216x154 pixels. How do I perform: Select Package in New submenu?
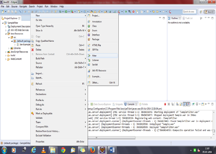(102, 39)
